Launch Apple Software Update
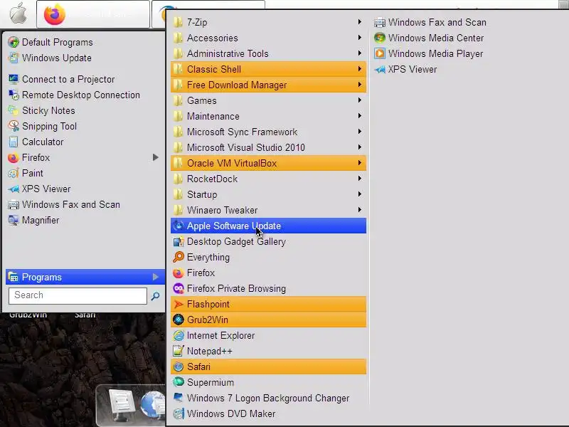Screen dimensions: 569x427 click(269, 226)
